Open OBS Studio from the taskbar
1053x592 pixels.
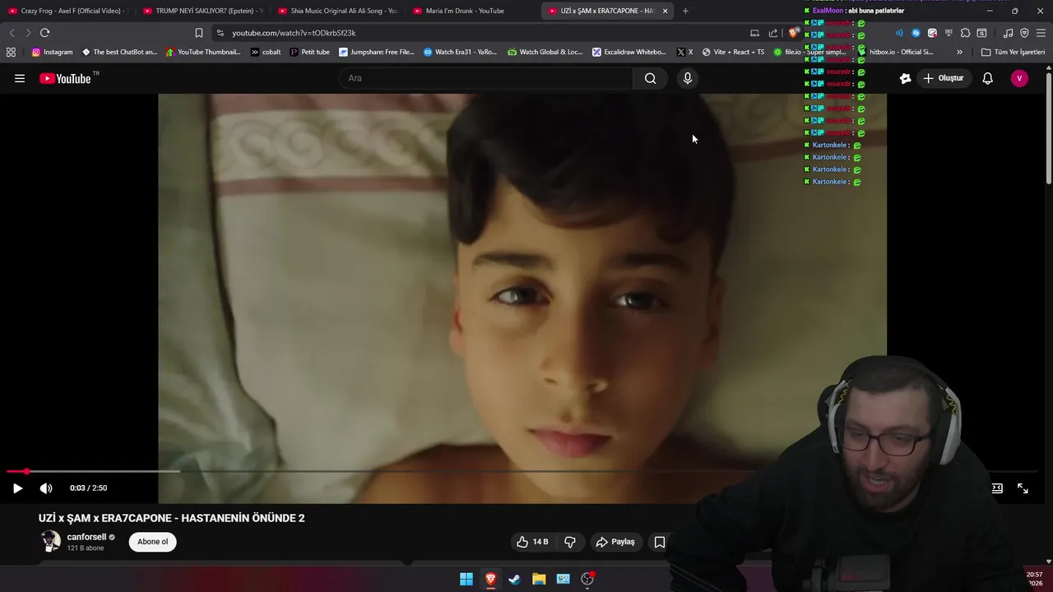(x=587, y=579)
